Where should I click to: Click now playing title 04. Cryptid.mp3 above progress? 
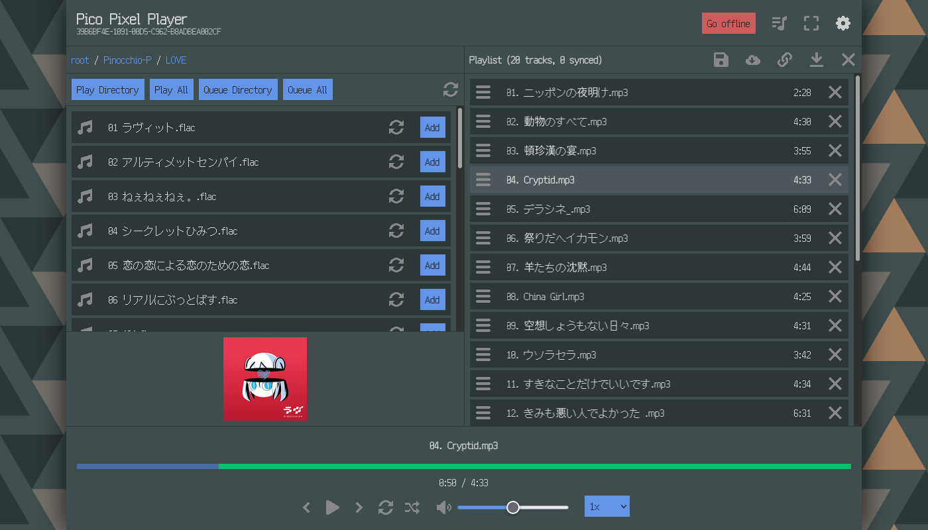pos(464,446)
